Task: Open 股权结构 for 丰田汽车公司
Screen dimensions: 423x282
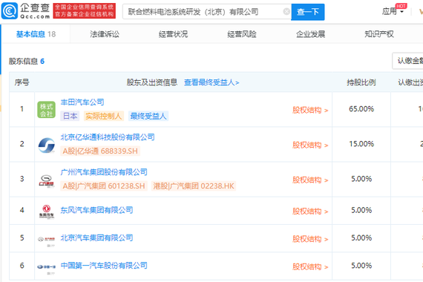Action: 310,110
